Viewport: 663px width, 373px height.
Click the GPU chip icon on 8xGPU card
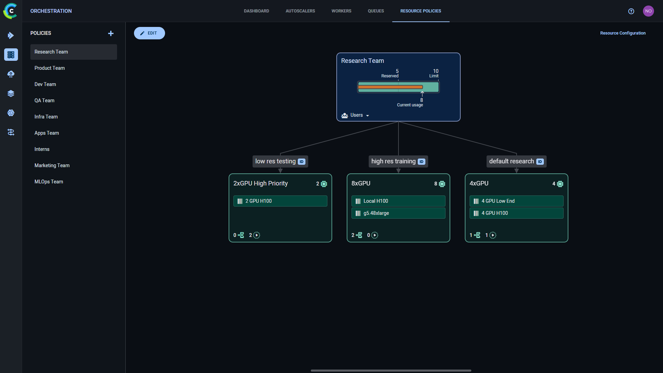coord(442,184)
